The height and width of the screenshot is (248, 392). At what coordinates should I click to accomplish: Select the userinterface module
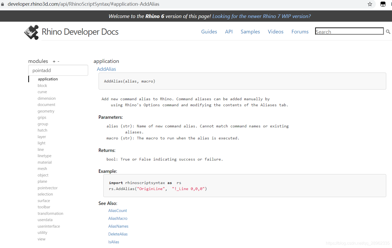click(x=49, y=226)
